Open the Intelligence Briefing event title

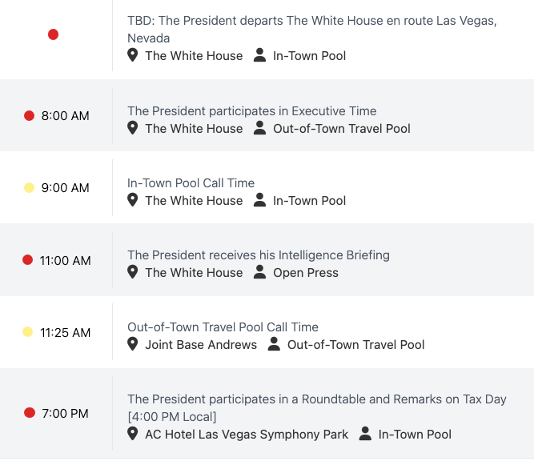click(x=258, y=255)
